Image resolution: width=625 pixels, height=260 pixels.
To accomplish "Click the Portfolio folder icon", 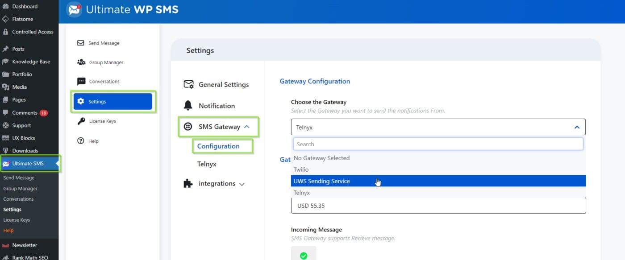I will [5, 74].
